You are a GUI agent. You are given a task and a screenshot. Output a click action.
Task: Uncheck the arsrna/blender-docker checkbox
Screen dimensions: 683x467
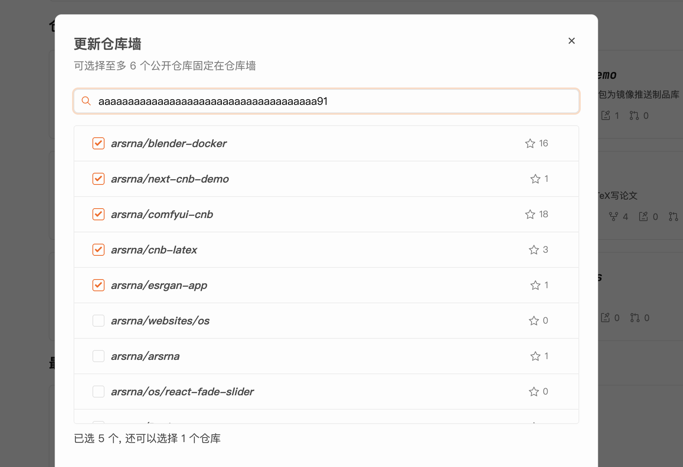point(98,143)
